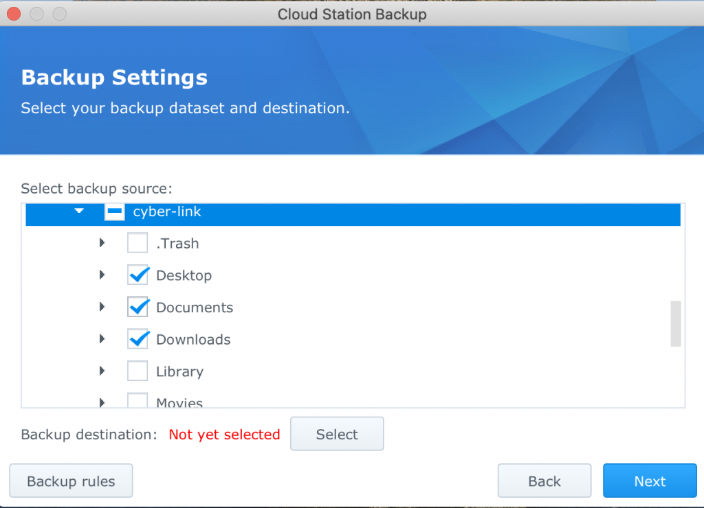Select the Library folder name
The height and width of the screenshot is (508, 704).
tap(179, 371)
